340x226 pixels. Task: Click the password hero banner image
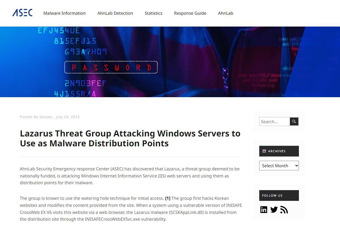click(x=170, y=62)
